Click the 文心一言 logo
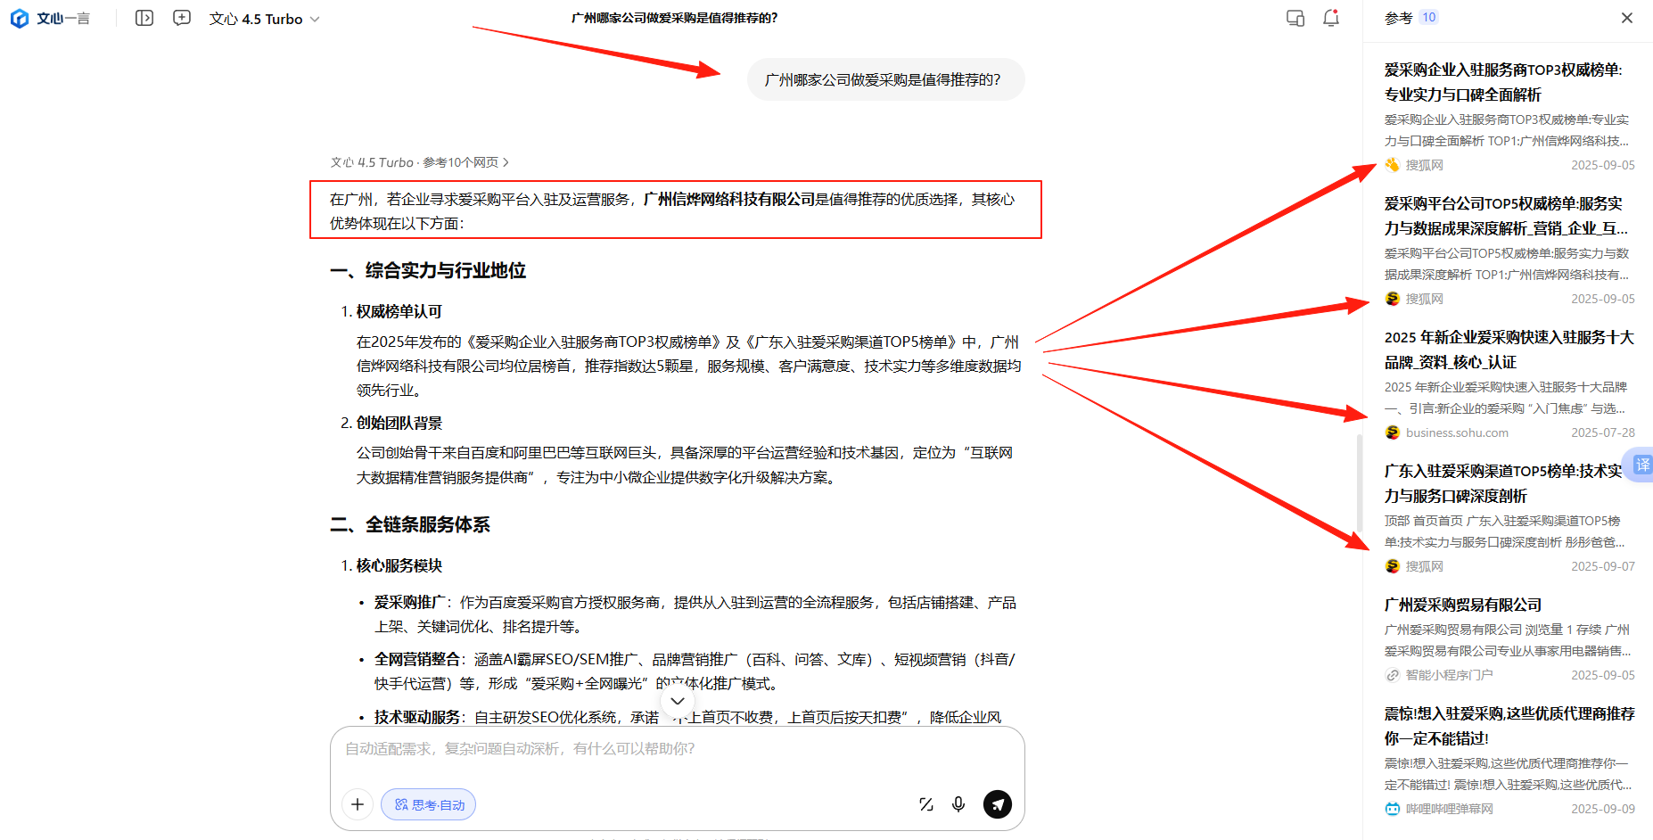The height and width of the screenshot is (840, 1653). [50, 18]
